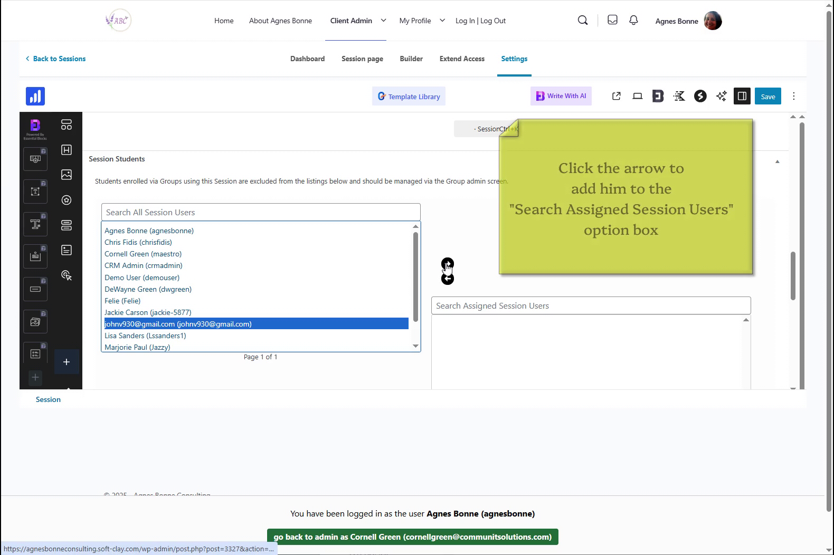Expand the My Profile dropdown chevron

pyautogui.click(x=442, y=21)
